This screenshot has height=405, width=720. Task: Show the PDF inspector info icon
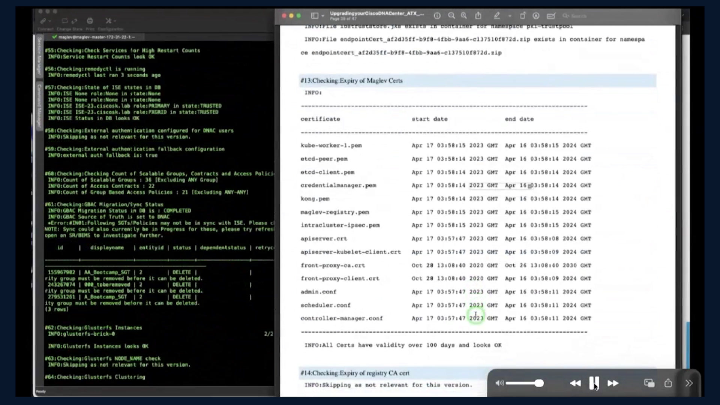437,16
